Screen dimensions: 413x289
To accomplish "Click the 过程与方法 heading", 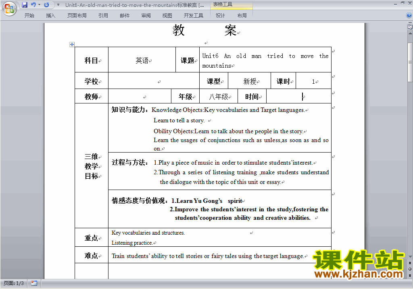I will click(129, 162).
